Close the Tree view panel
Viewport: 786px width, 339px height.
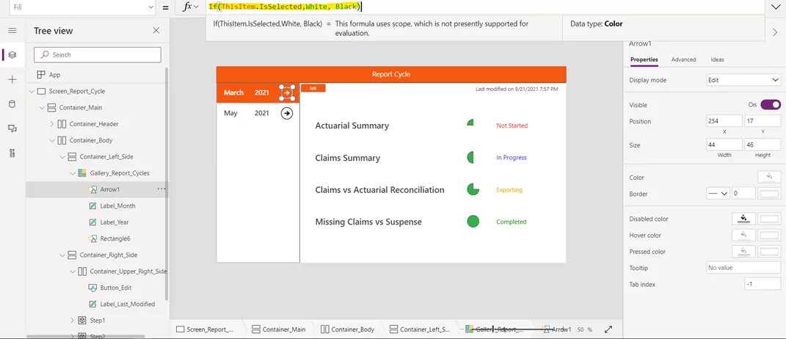[156, 31]
